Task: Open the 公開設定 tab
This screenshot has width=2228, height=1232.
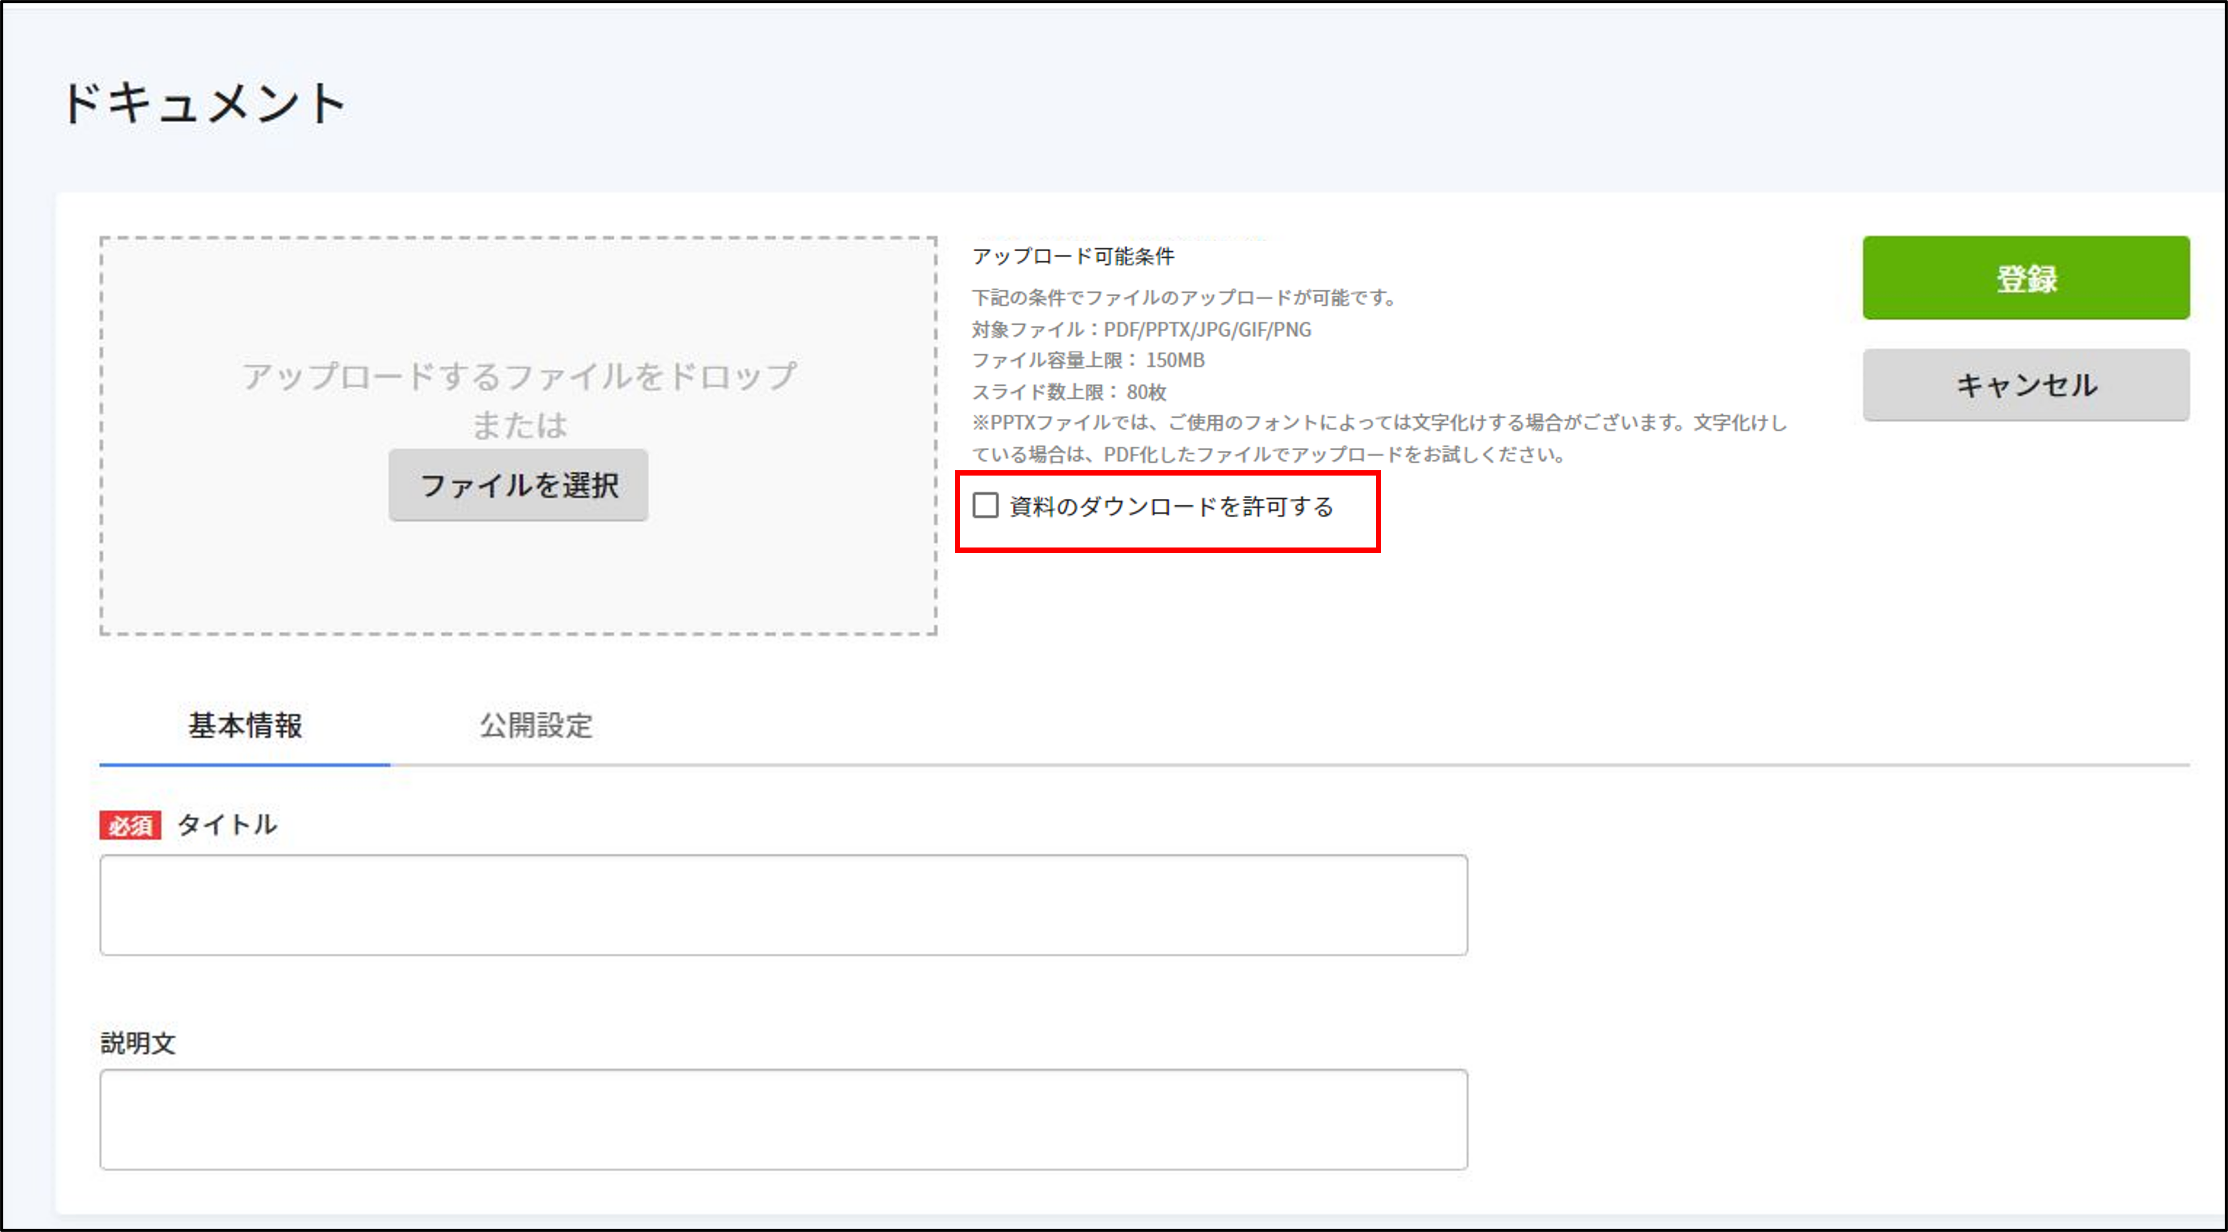Action: pyautogui.click(x=536, y=725)
